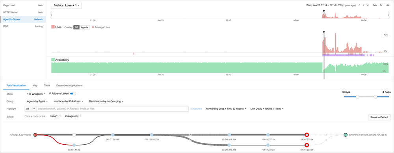Viewport: 394px width, 153px height.
Task: Switch to the Map tab
Action: click(35, 86)
